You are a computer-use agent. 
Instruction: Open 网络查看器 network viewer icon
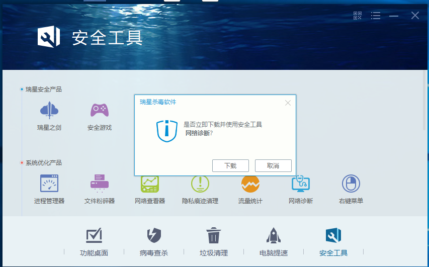pyautogui.click(x=150, y=184)
